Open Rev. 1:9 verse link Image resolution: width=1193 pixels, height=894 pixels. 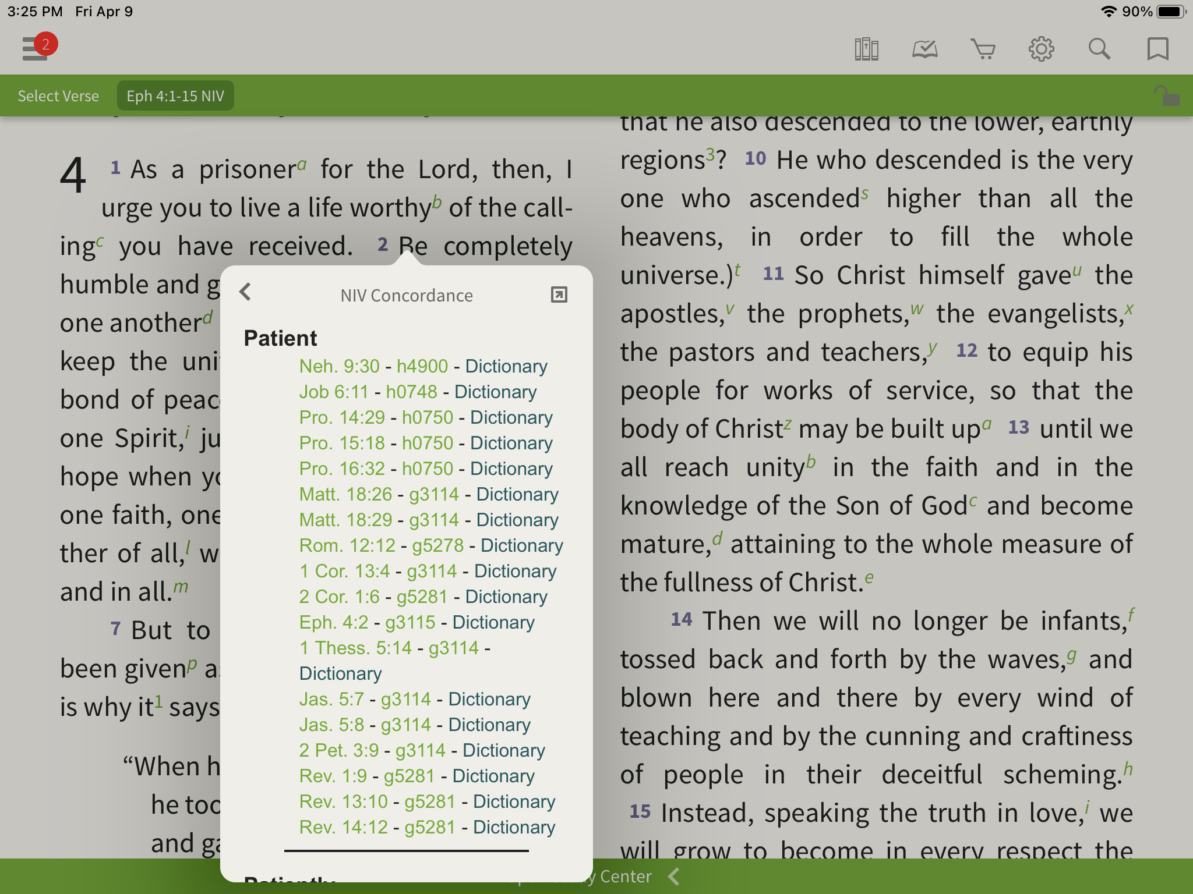333,776
